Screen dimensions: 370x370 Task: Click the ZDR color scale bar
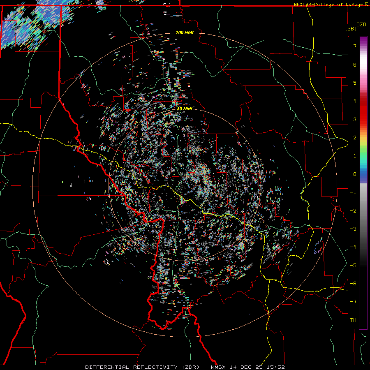point(363,183)
